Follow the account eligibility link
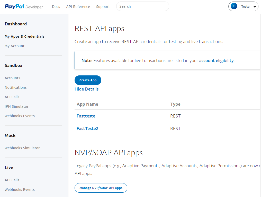The width and height of the screenshot is (261, 197). click(x=217, y=61)
